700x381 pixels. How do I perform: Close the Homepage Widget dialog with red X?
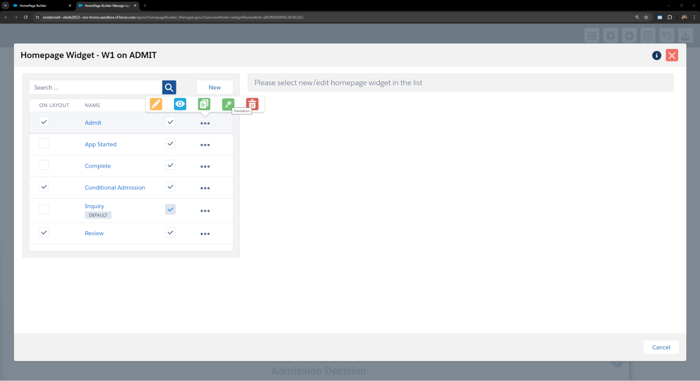[672, 55]
